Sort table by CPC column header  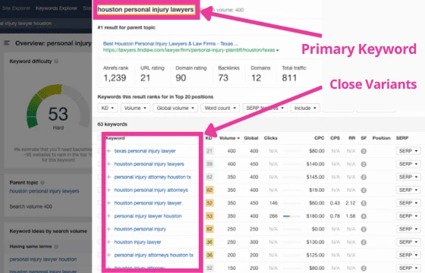[x=319, y=138]
